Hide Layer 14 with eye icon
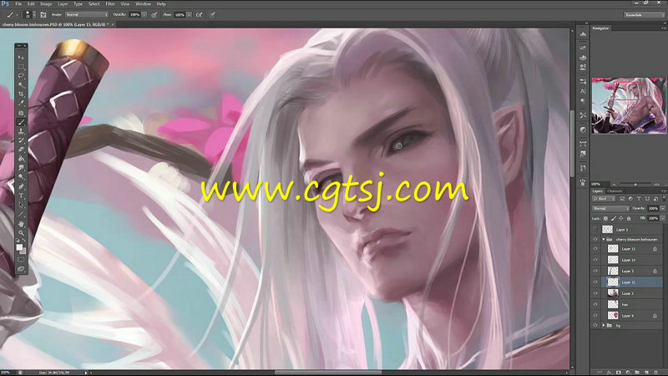 point(595,260)
